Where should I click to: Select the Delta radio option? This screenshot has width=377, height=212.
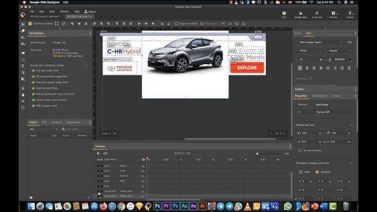pyautogui.click(x=301, y=172)
